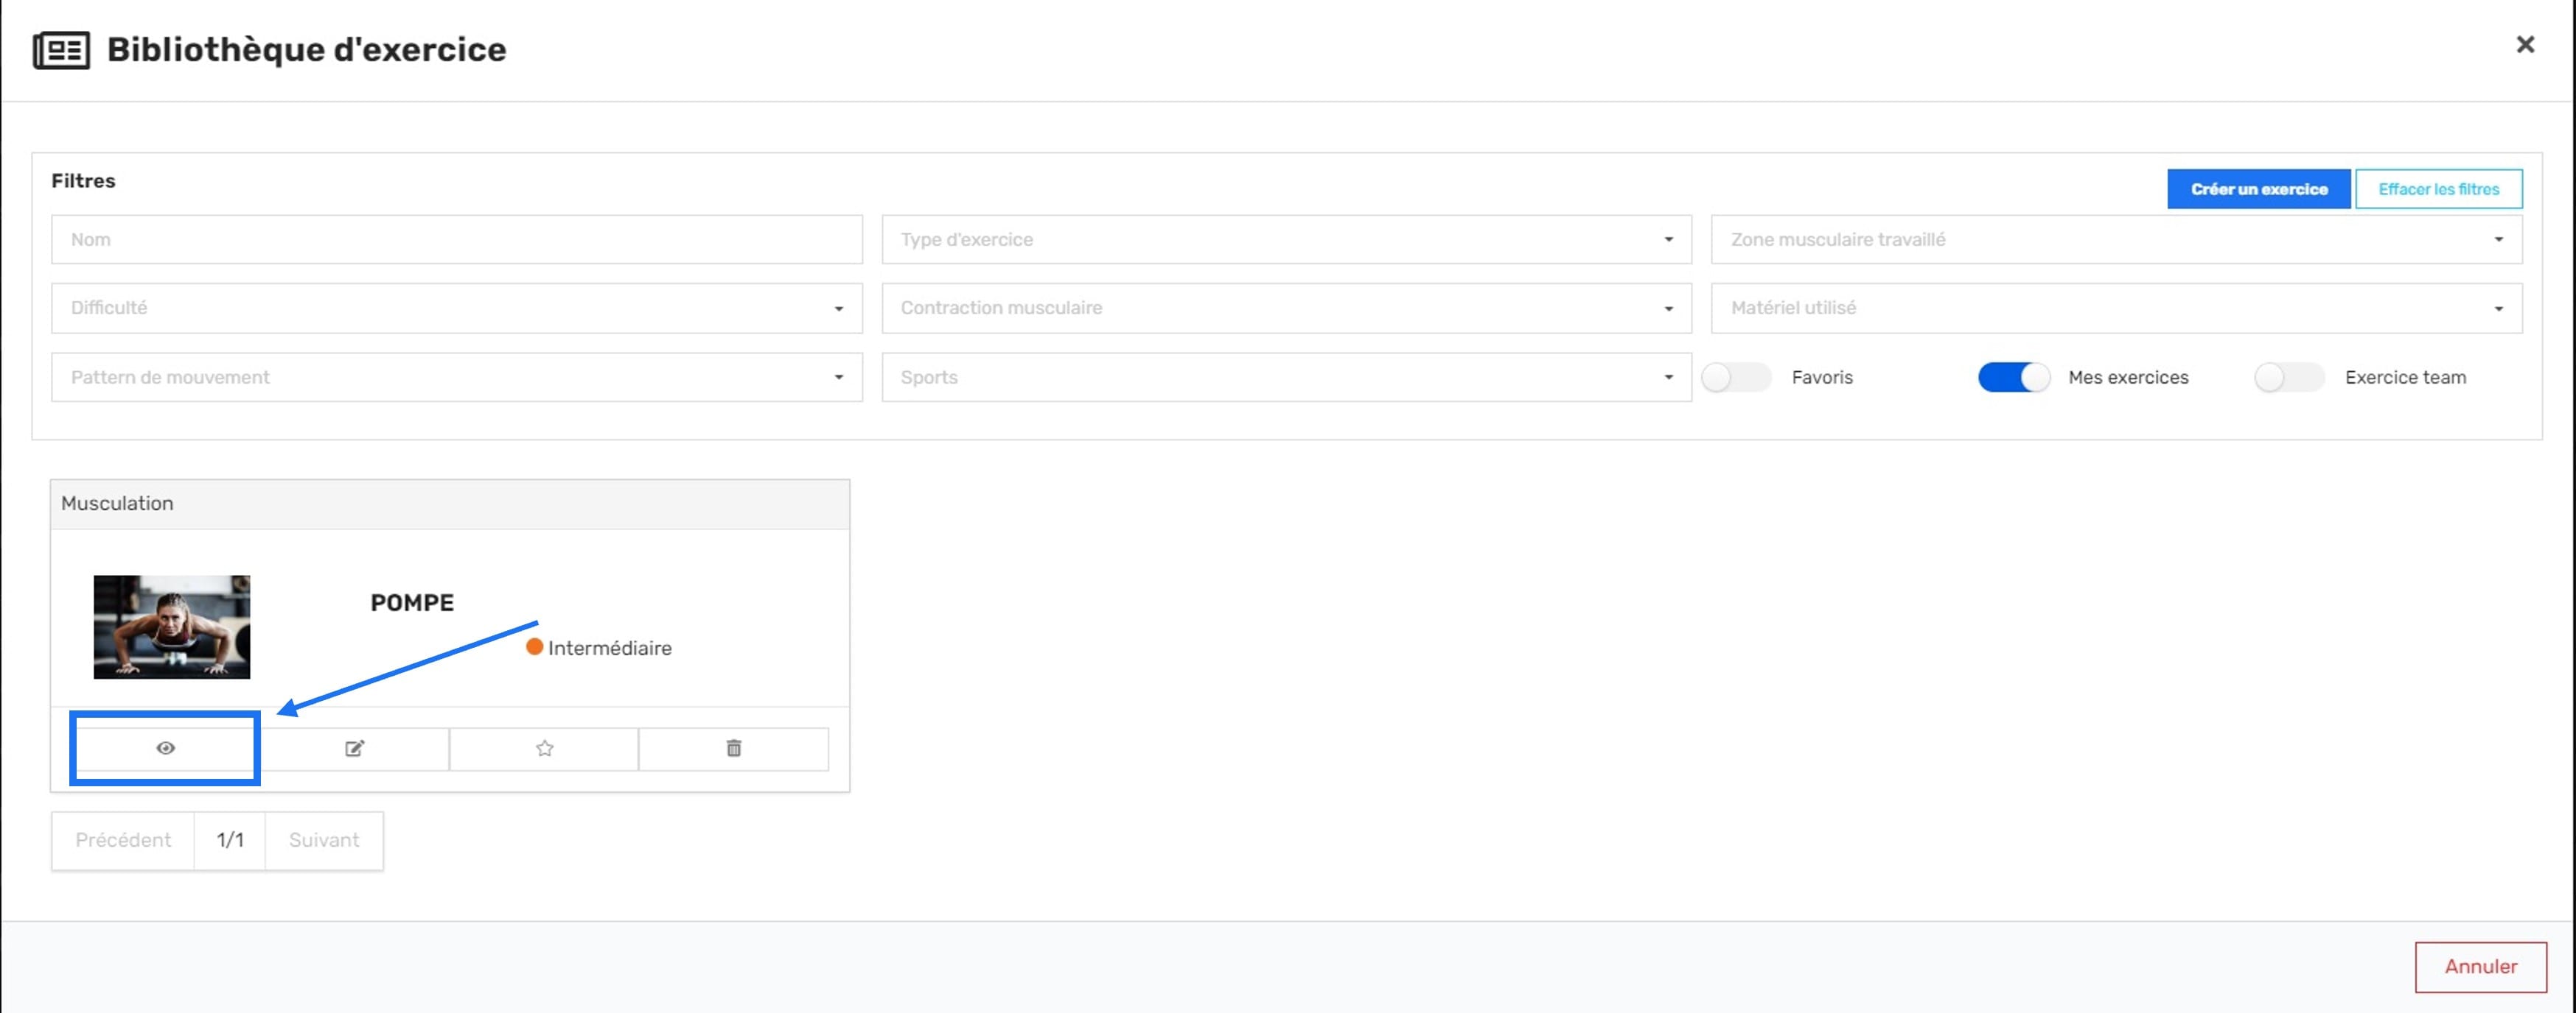2576x1013 pixels.
Task: Click the Intermédiaire difficulty label
Action: tap(609, 649)
